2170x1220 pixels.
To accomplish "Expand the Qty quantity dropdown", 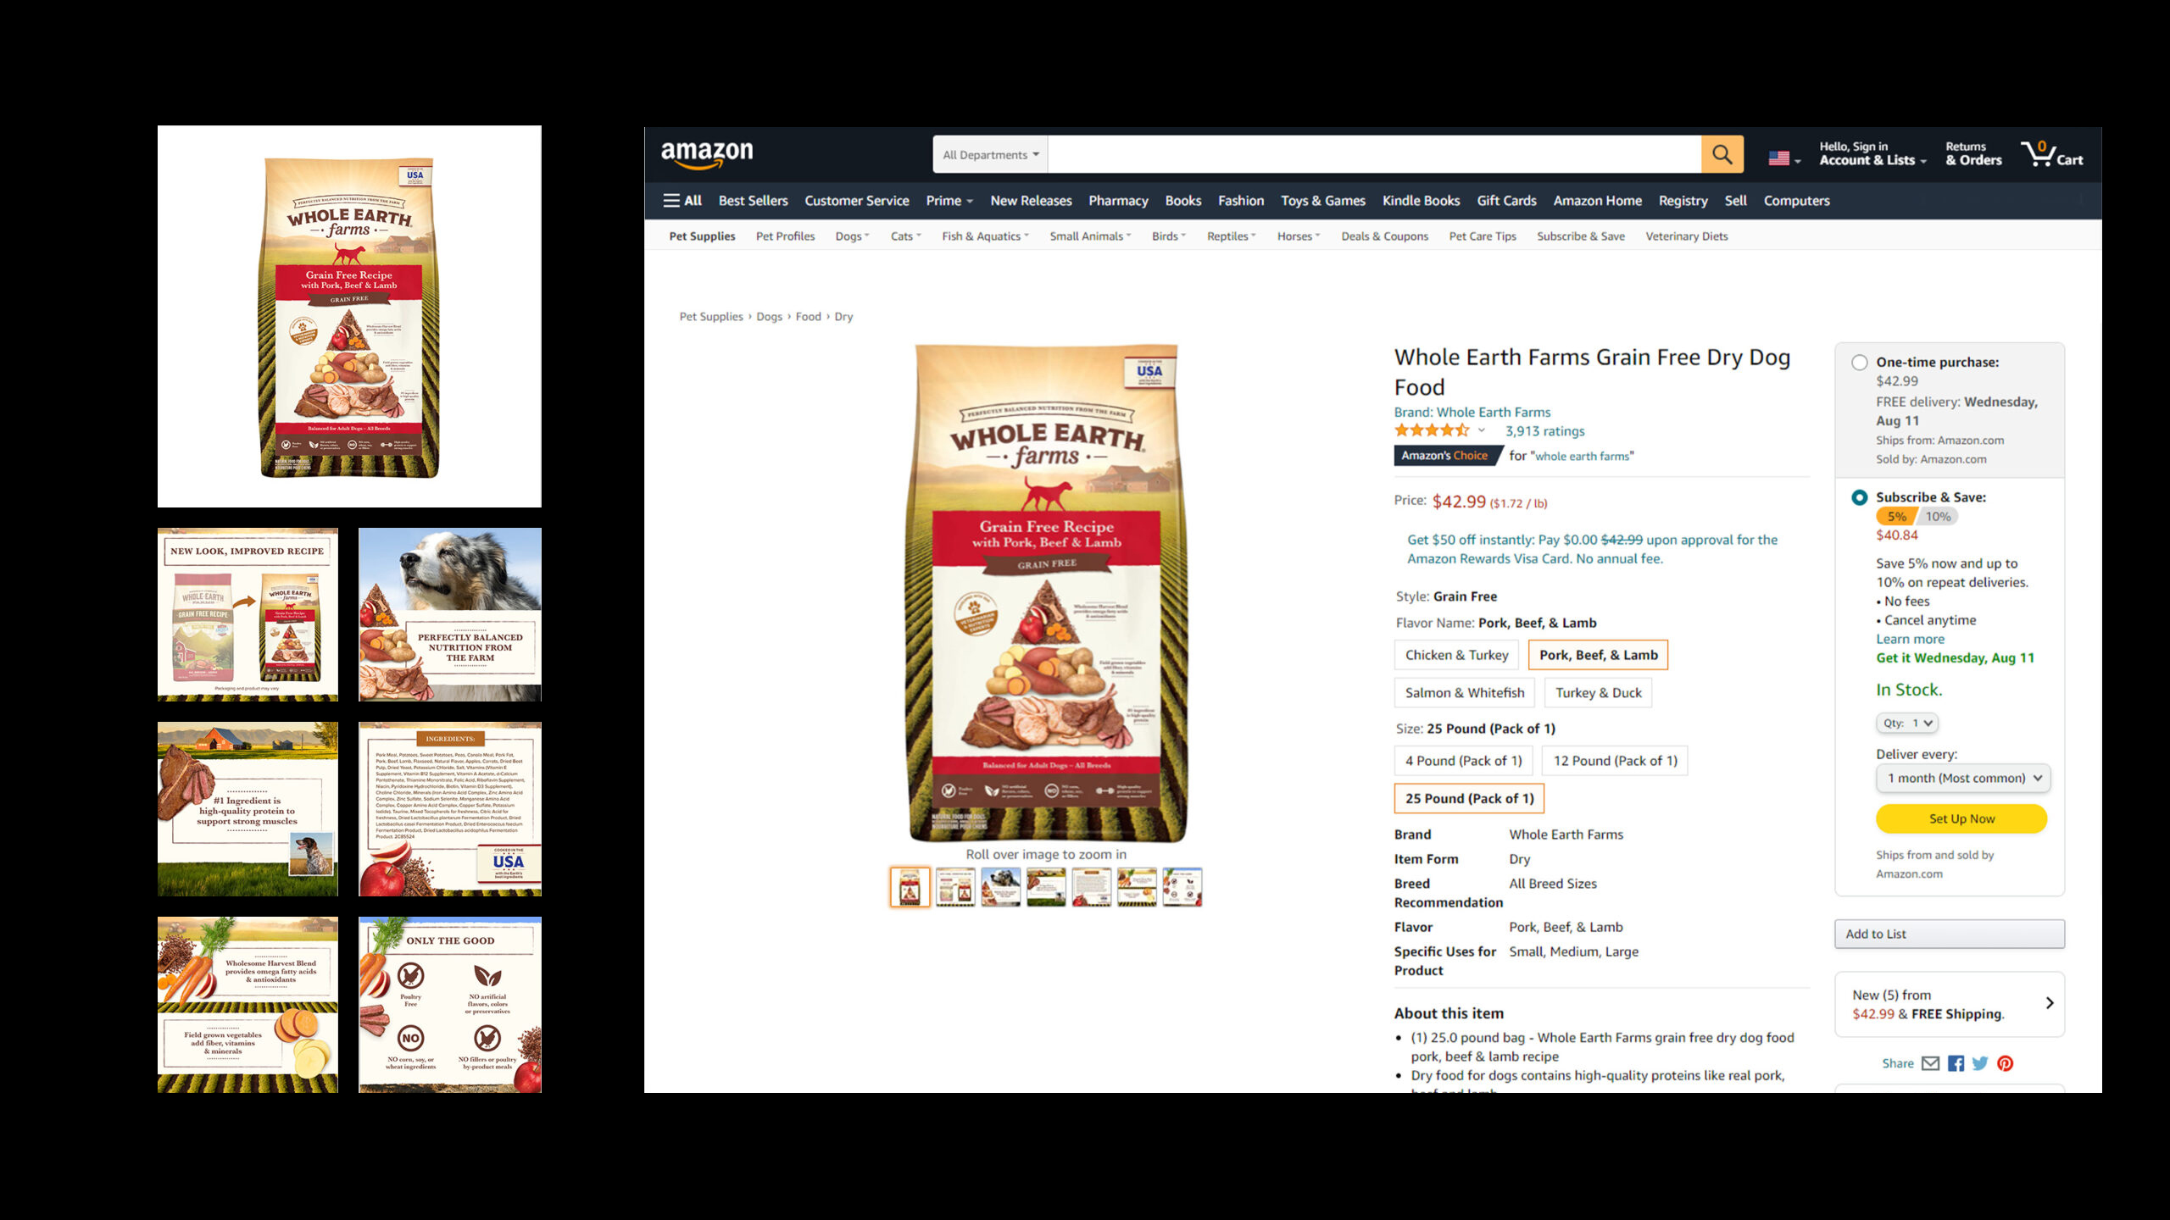I will tap(1907, 723).
